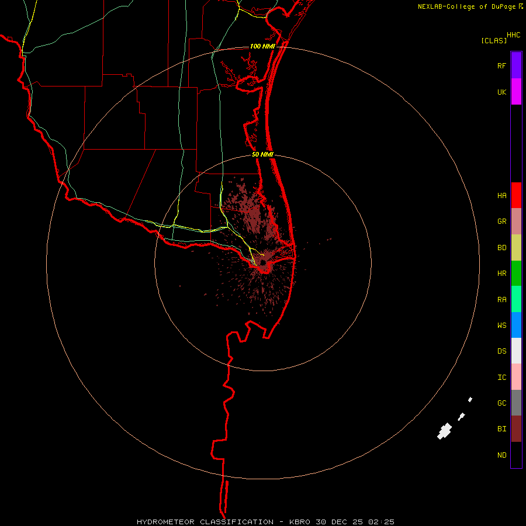Click the [CLAS] legend header

[x=494, y=40]
